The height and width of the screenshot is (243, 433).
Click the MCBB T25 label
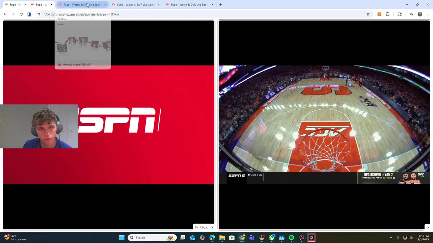(255, 175)
